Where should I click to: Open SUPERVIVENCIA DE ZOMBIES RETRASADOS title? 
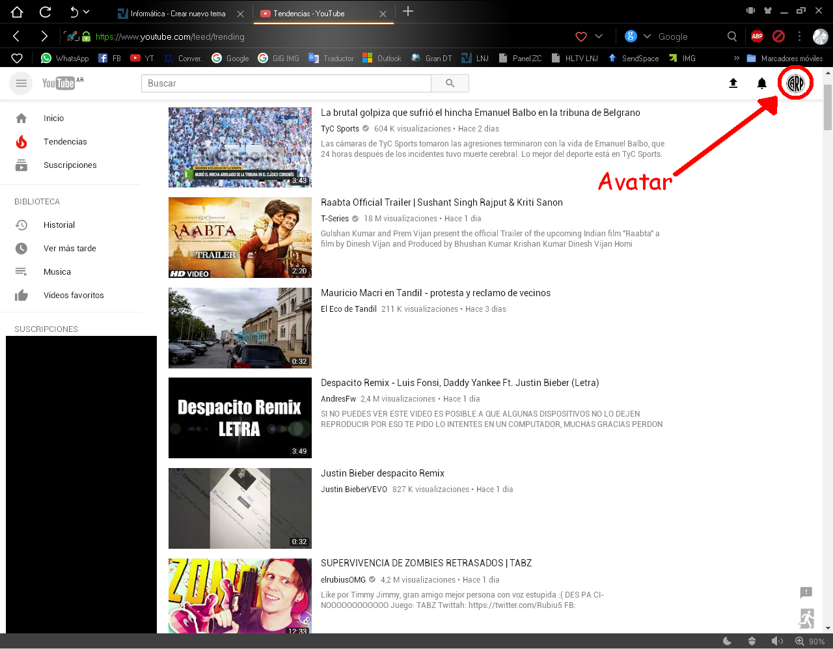(x=426, y=563)
